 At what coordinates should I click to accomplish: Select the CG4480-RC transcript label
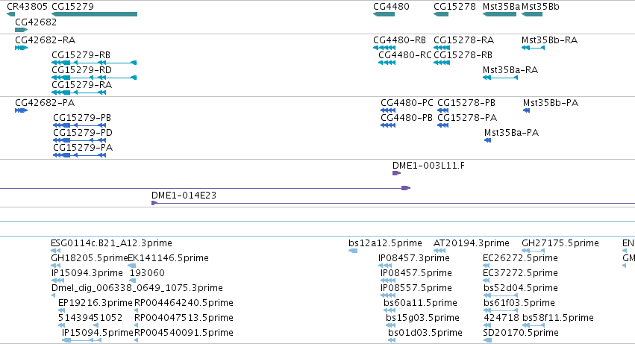(x=405, y=55)
